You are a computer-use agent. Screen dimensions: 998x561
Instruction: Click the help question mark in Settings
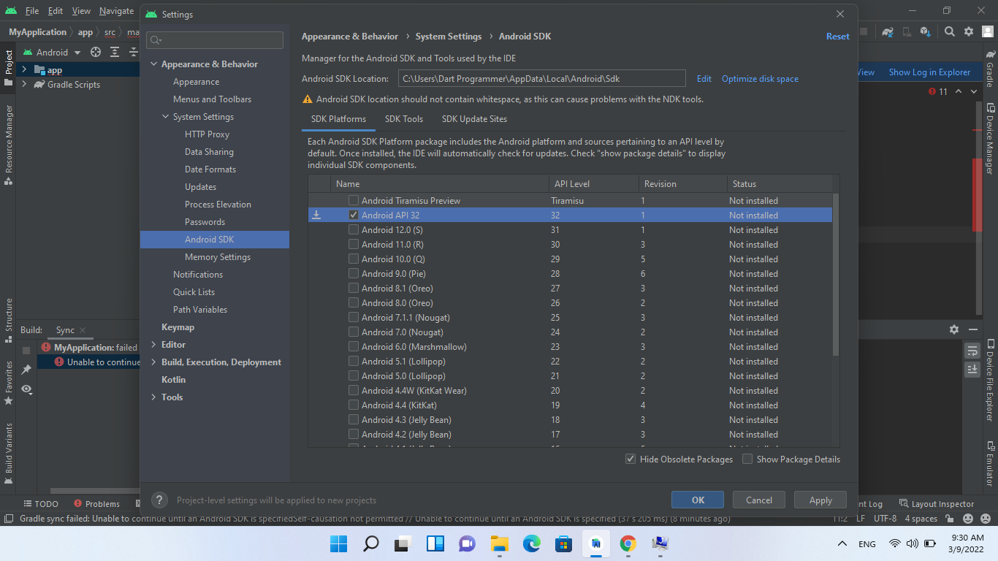coord(159,500)
